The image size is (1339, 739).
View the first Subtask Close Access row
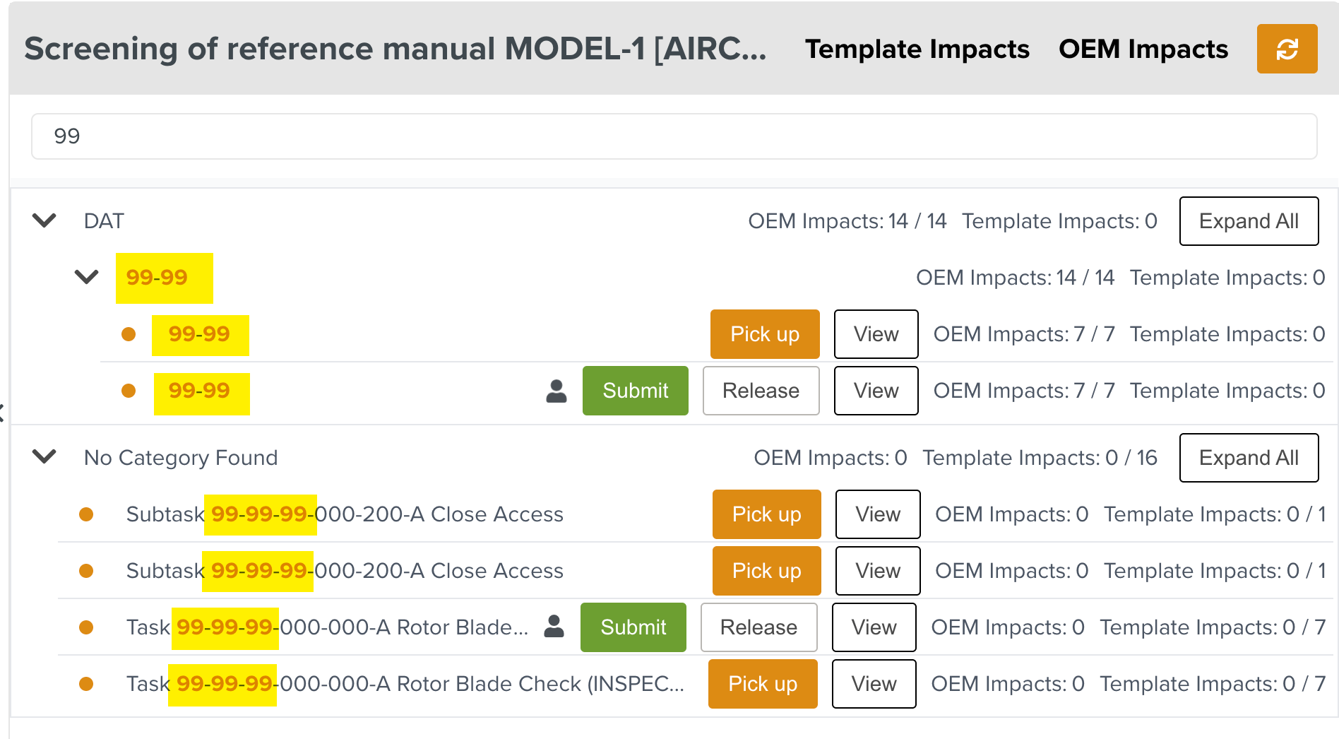point(878,514)
